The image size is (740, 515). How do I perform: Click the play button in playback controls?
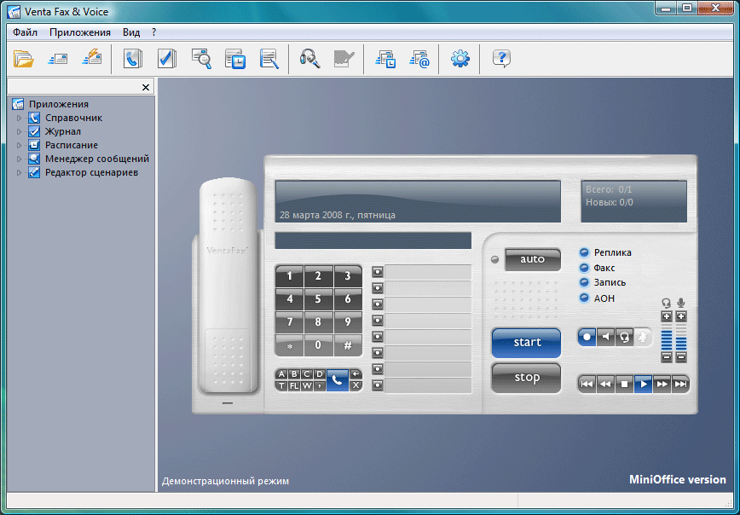coord(644,384)
